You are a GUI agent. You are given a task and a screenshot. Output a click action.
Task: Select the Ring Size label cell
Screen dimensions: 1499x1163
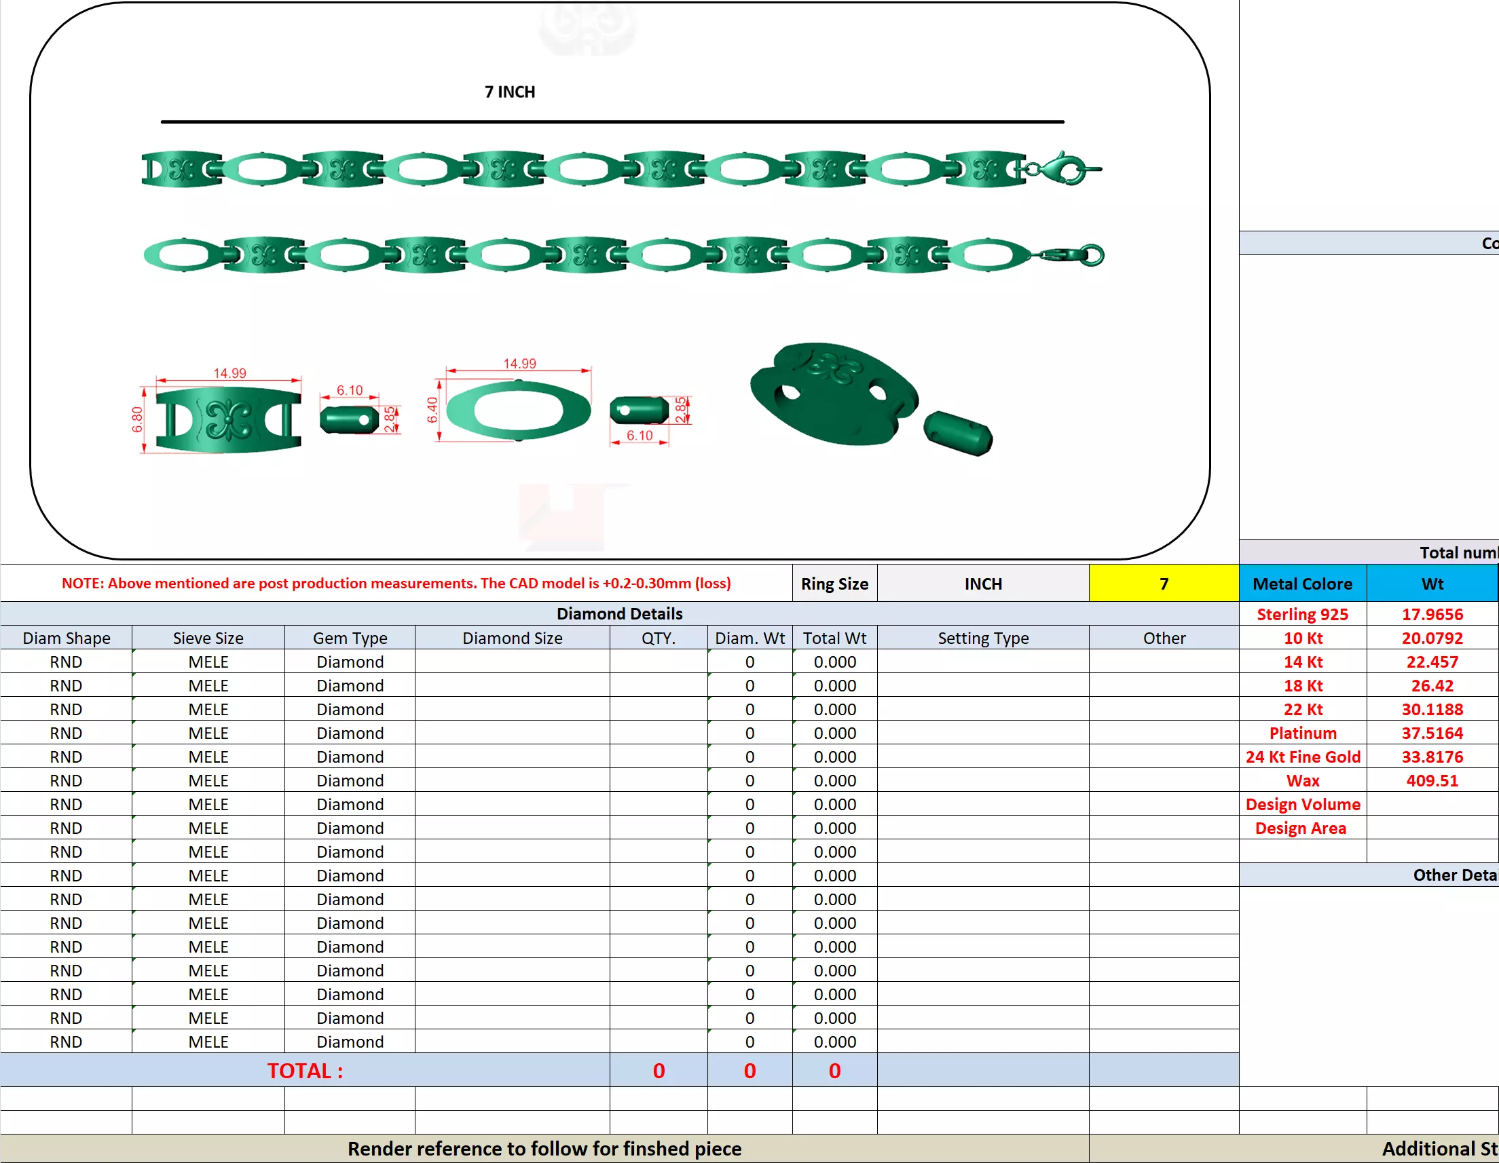coord(834,584)
